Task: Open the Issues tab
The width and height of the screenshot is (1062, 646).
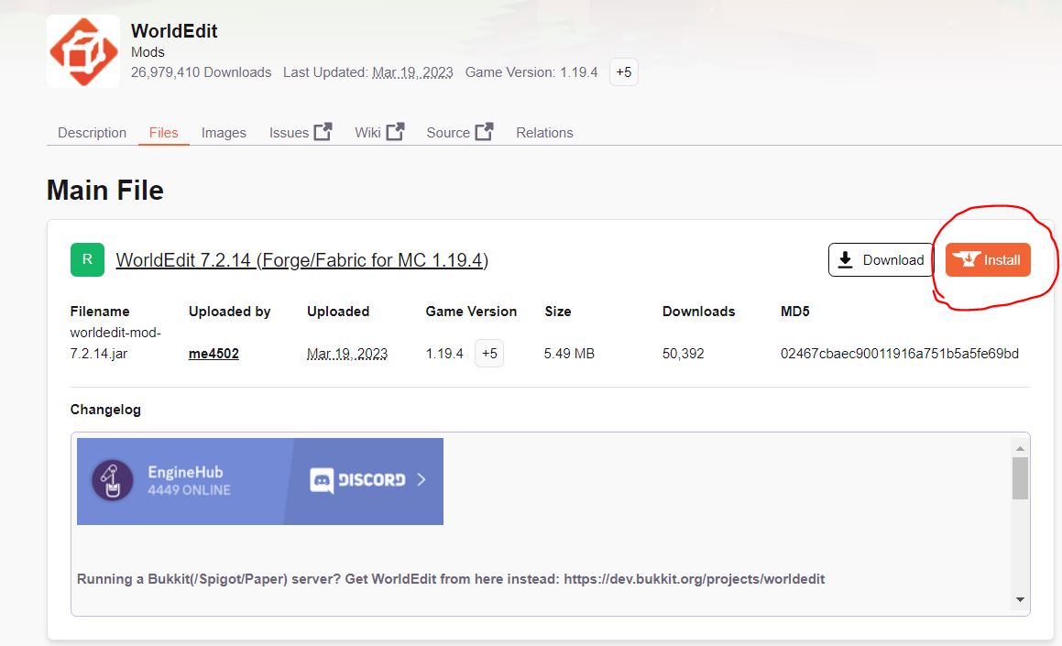Action: [289, 133]
